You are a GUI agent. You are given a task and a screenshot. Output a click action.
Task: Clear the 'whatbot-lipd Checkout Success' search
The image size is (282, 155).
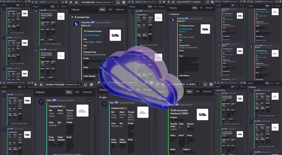[112, 2]
